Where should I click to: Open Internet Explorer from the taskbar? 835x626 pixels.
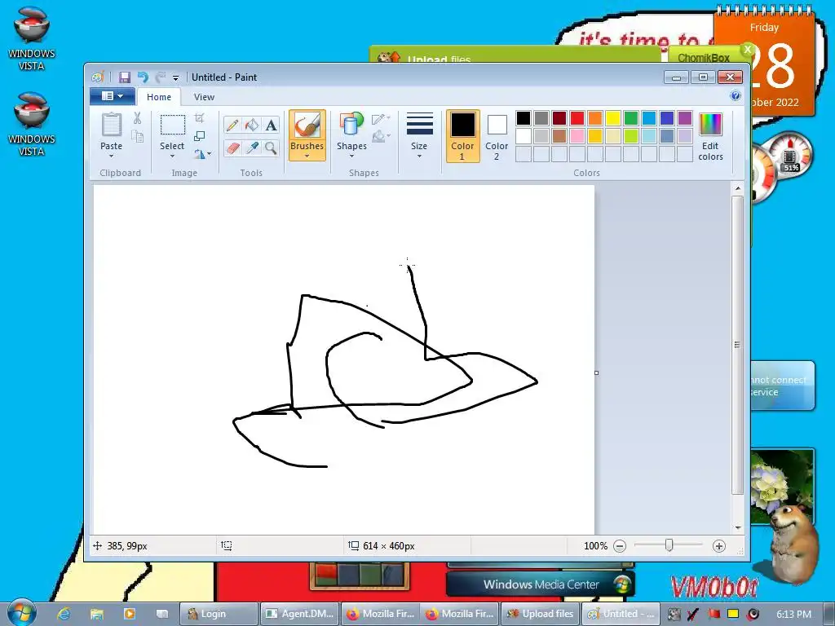coord(64,614)
